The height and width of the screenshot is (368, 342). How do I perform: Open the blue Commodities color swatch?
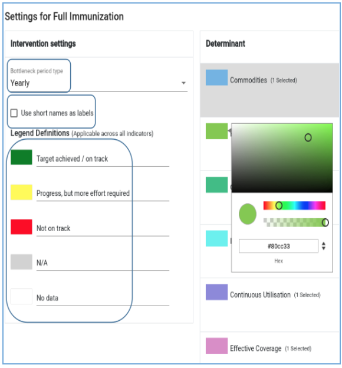[x=216, y=77]
